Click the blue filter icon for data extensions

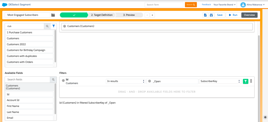pyautogui.click(x=53, y=26)
